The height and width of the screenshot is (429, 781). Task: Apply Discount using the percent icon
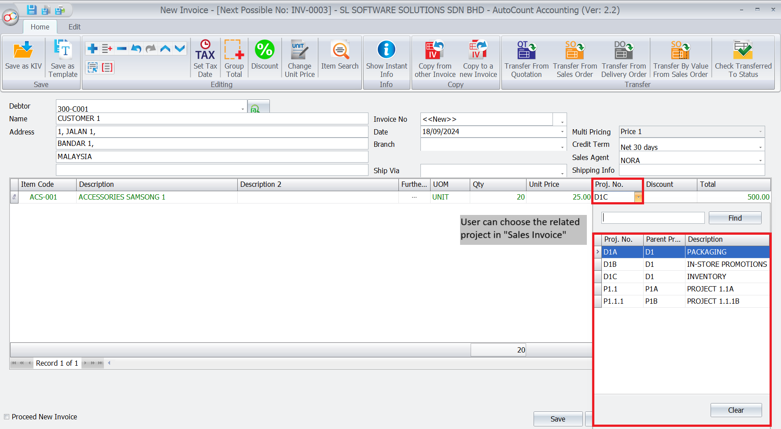(x=265, y=50)
